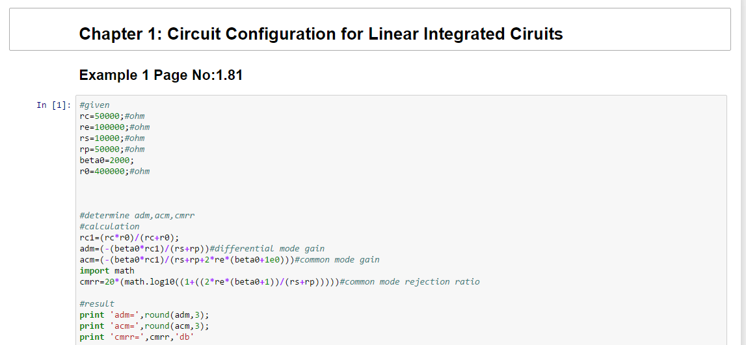
Task: Place cursor on the rc=50000 line
Action: coord(112,116)
